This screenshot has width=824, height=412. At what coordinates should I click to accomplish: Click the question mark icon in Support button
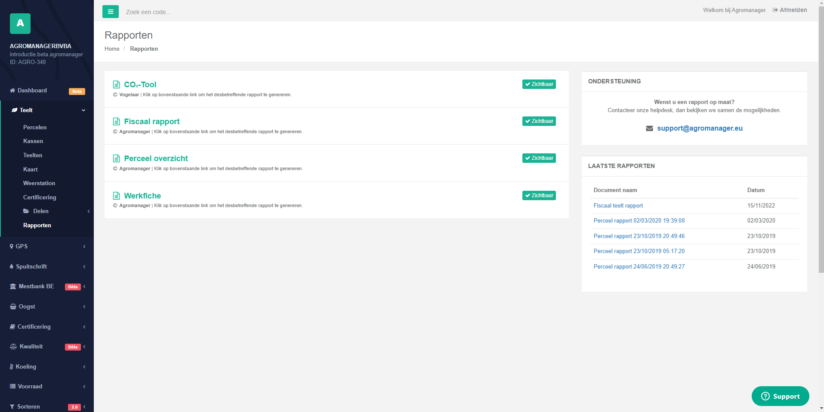click(x=765, y=396)
